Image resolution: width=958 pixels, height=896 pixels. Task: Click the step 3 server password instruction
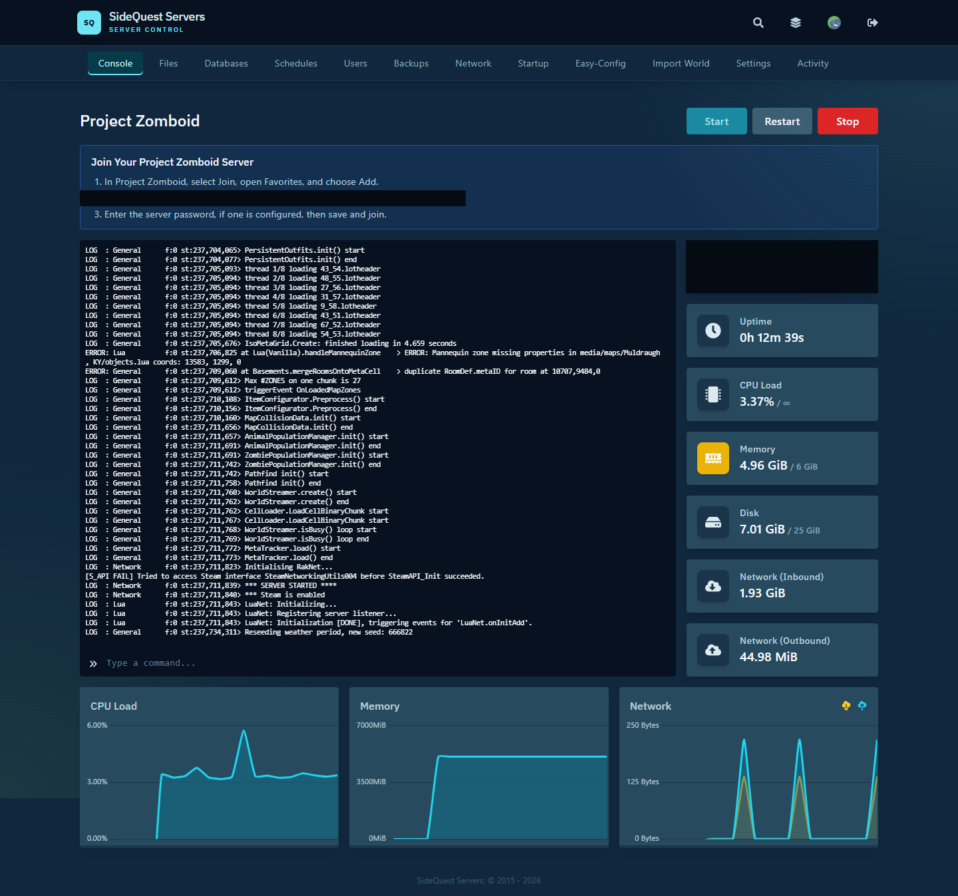[240, 214]
